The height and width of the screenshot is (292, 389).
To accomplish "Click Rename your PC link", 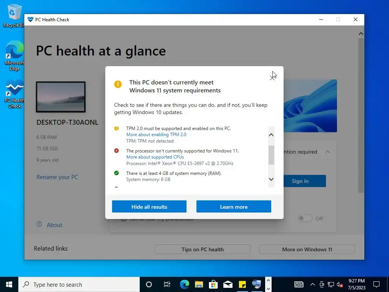I will tap(57, 177).
